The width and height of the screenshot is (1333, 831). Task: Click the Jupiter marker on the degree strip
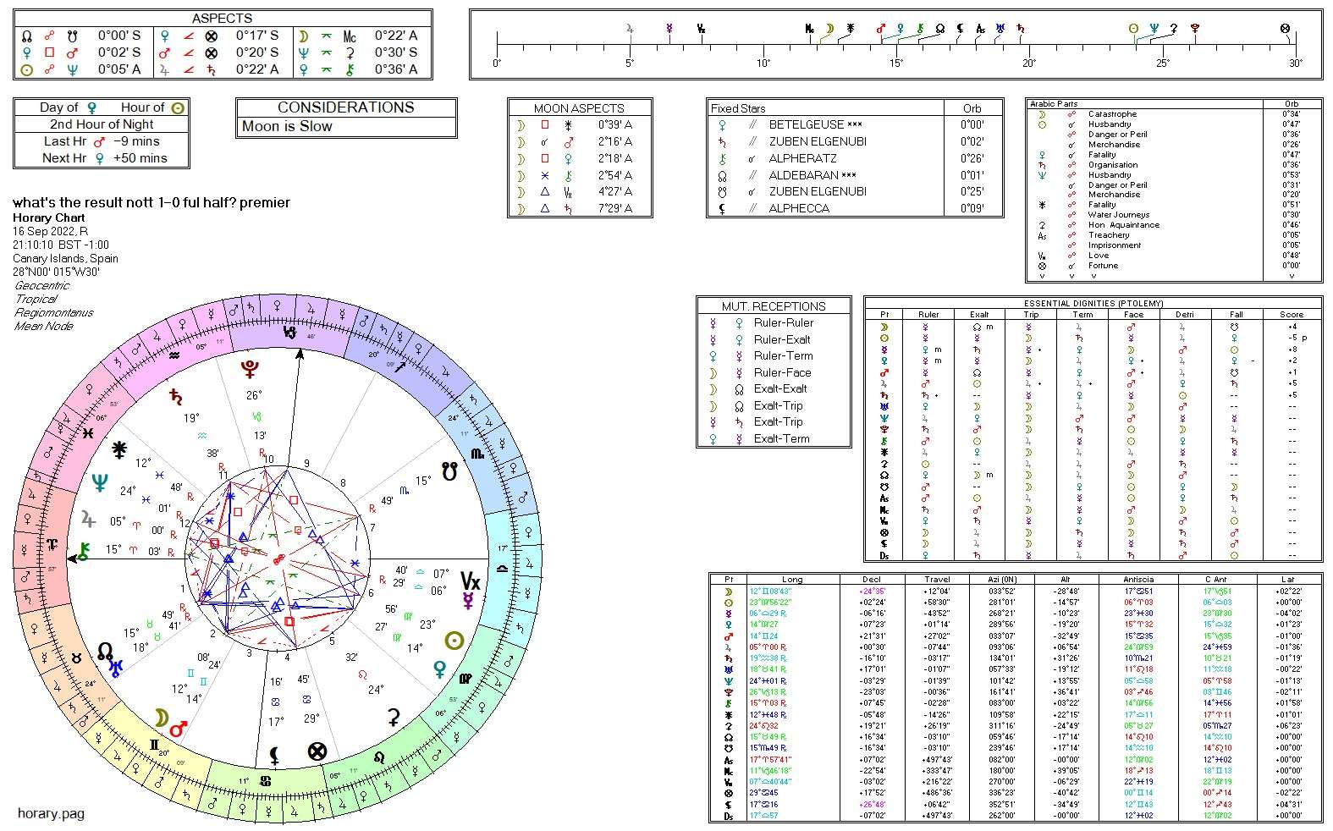[630, 29]
